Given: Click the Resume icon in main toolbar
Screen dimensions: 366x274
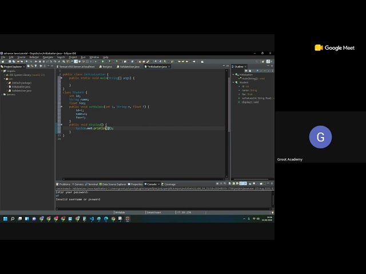Looking at the screenshot, I should 35,62.
